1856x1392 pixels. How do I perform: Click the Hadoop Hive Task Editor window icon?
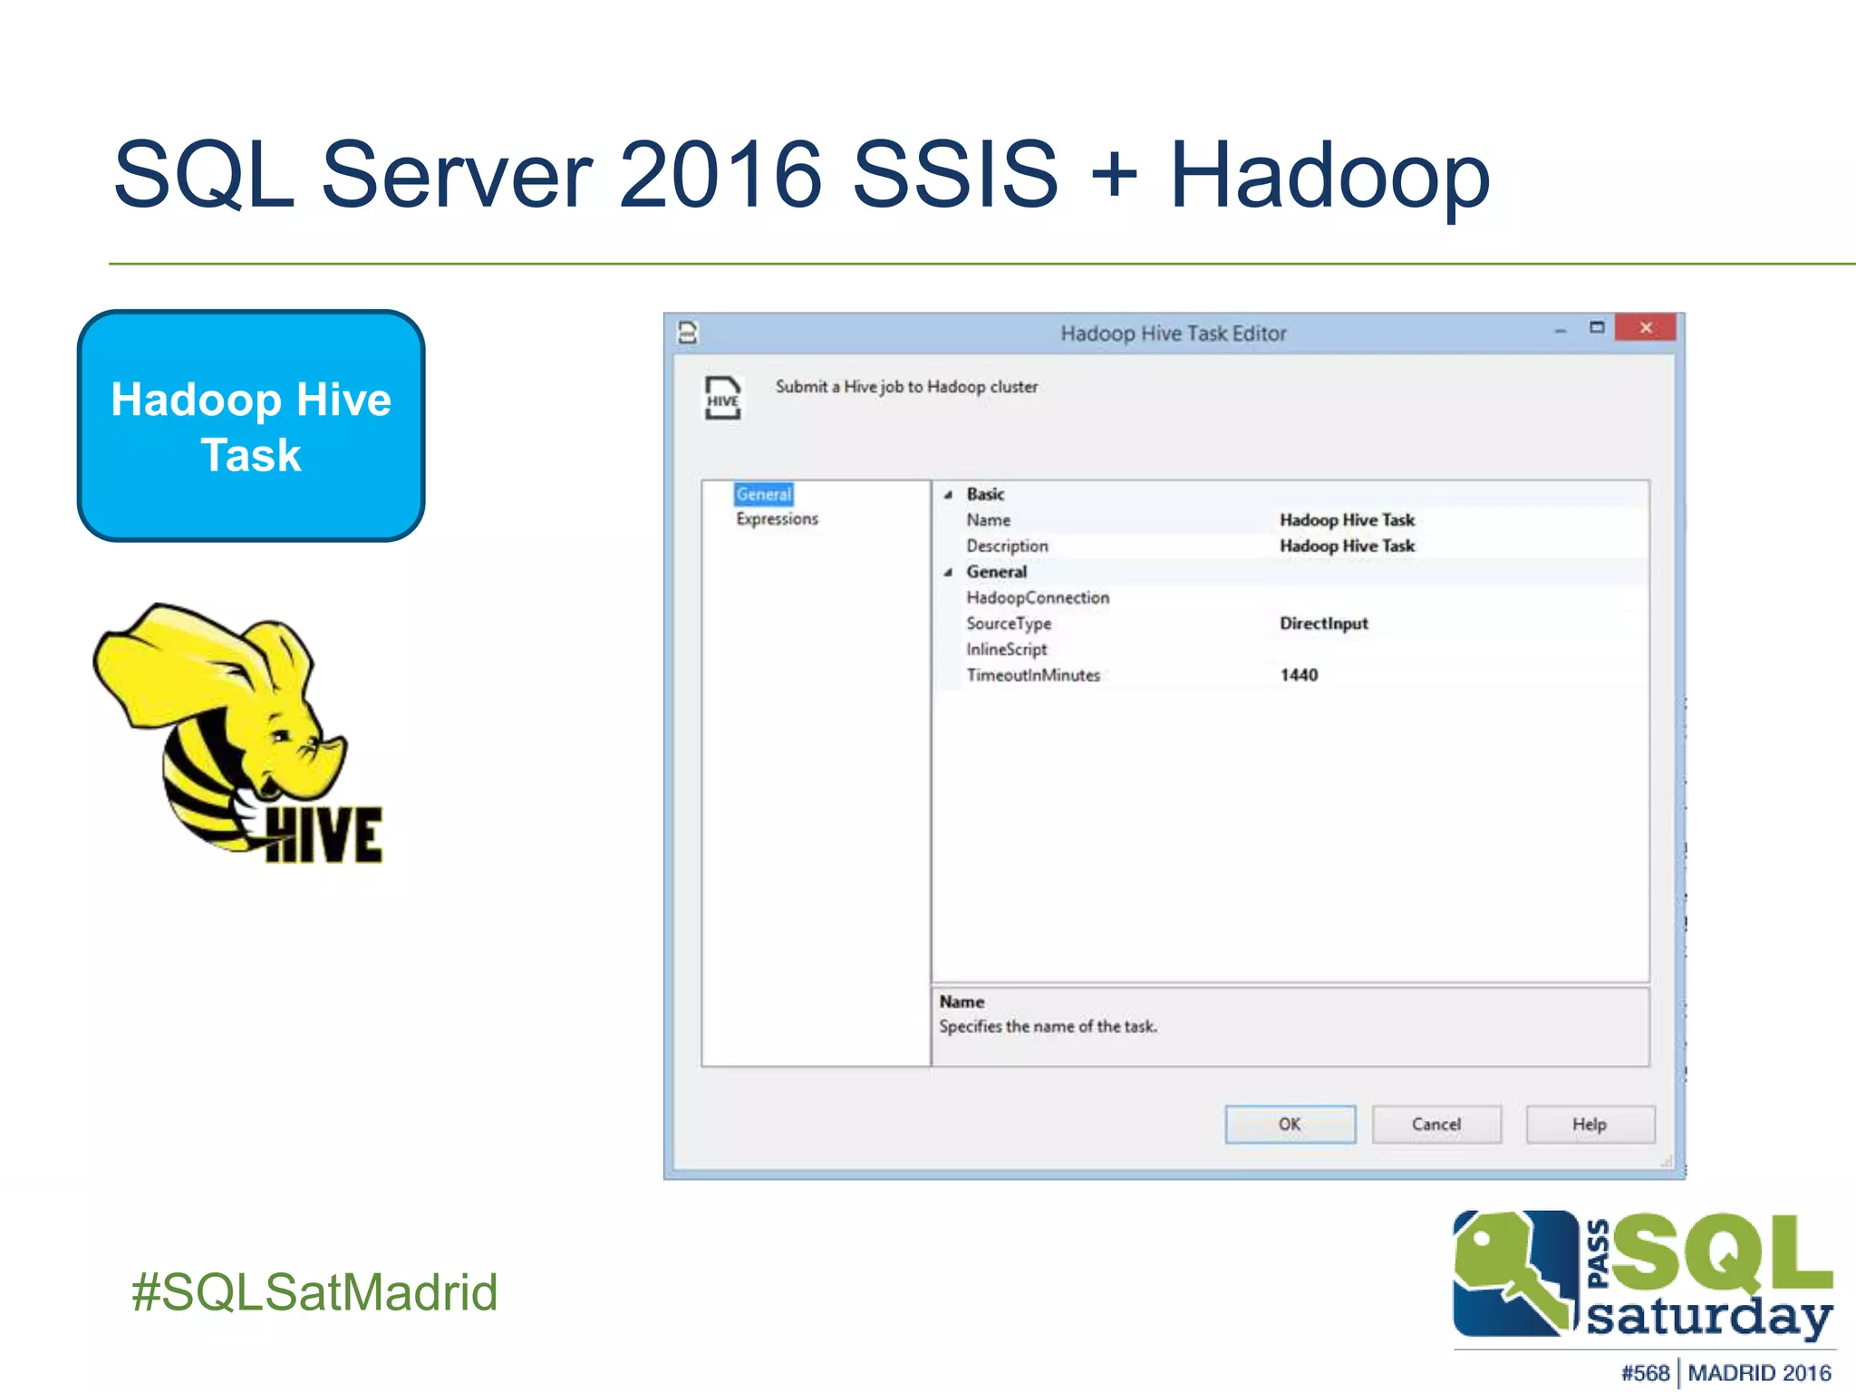pyautogui.click(x=688, y=333)
